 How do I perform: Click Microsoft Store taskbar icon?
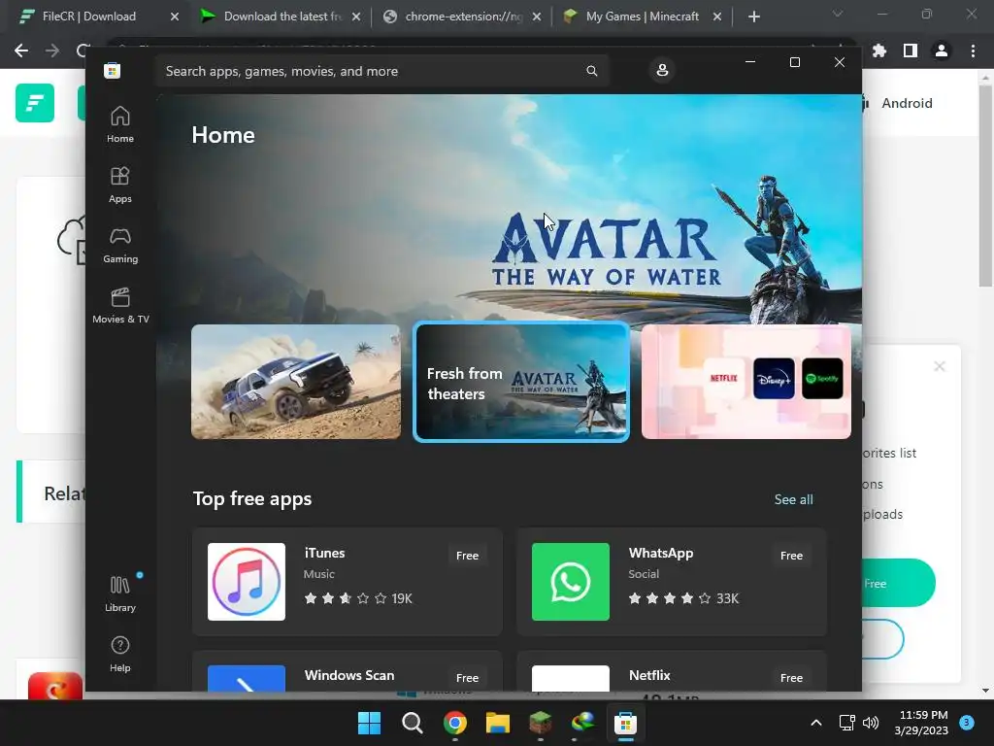tap(625, 723)
